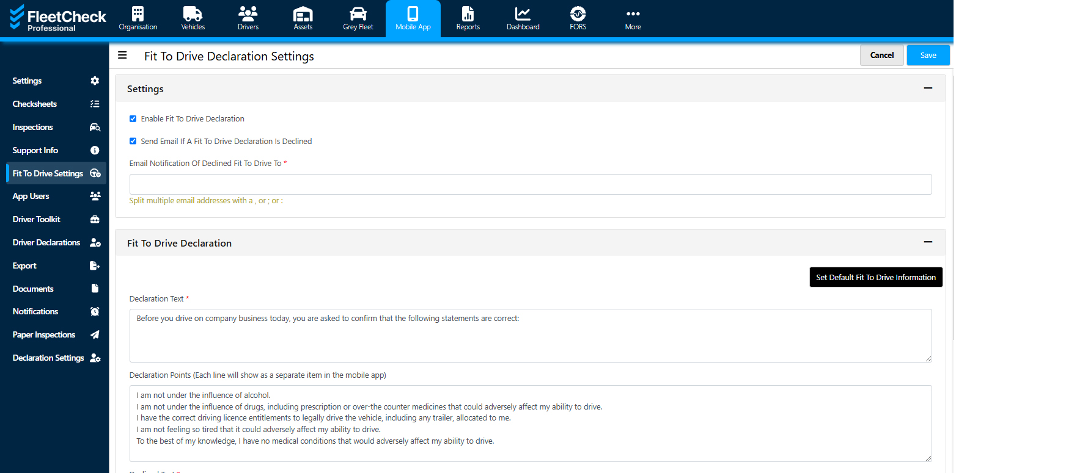Collapse the Settings panel
The height and width of the screenshot is (473, 1066).
click(928, 88)
